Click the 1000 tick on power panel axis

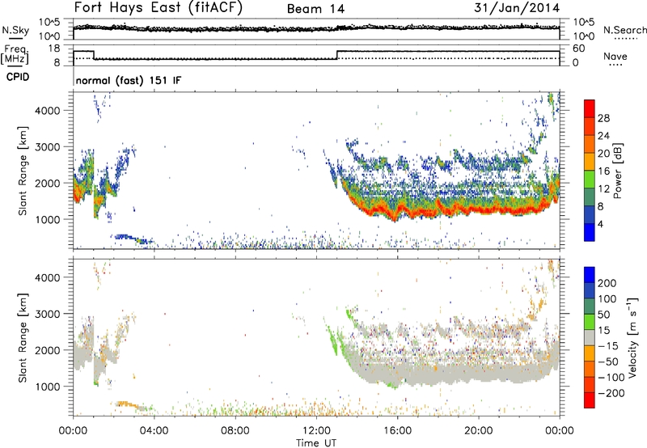pos(48,219)
